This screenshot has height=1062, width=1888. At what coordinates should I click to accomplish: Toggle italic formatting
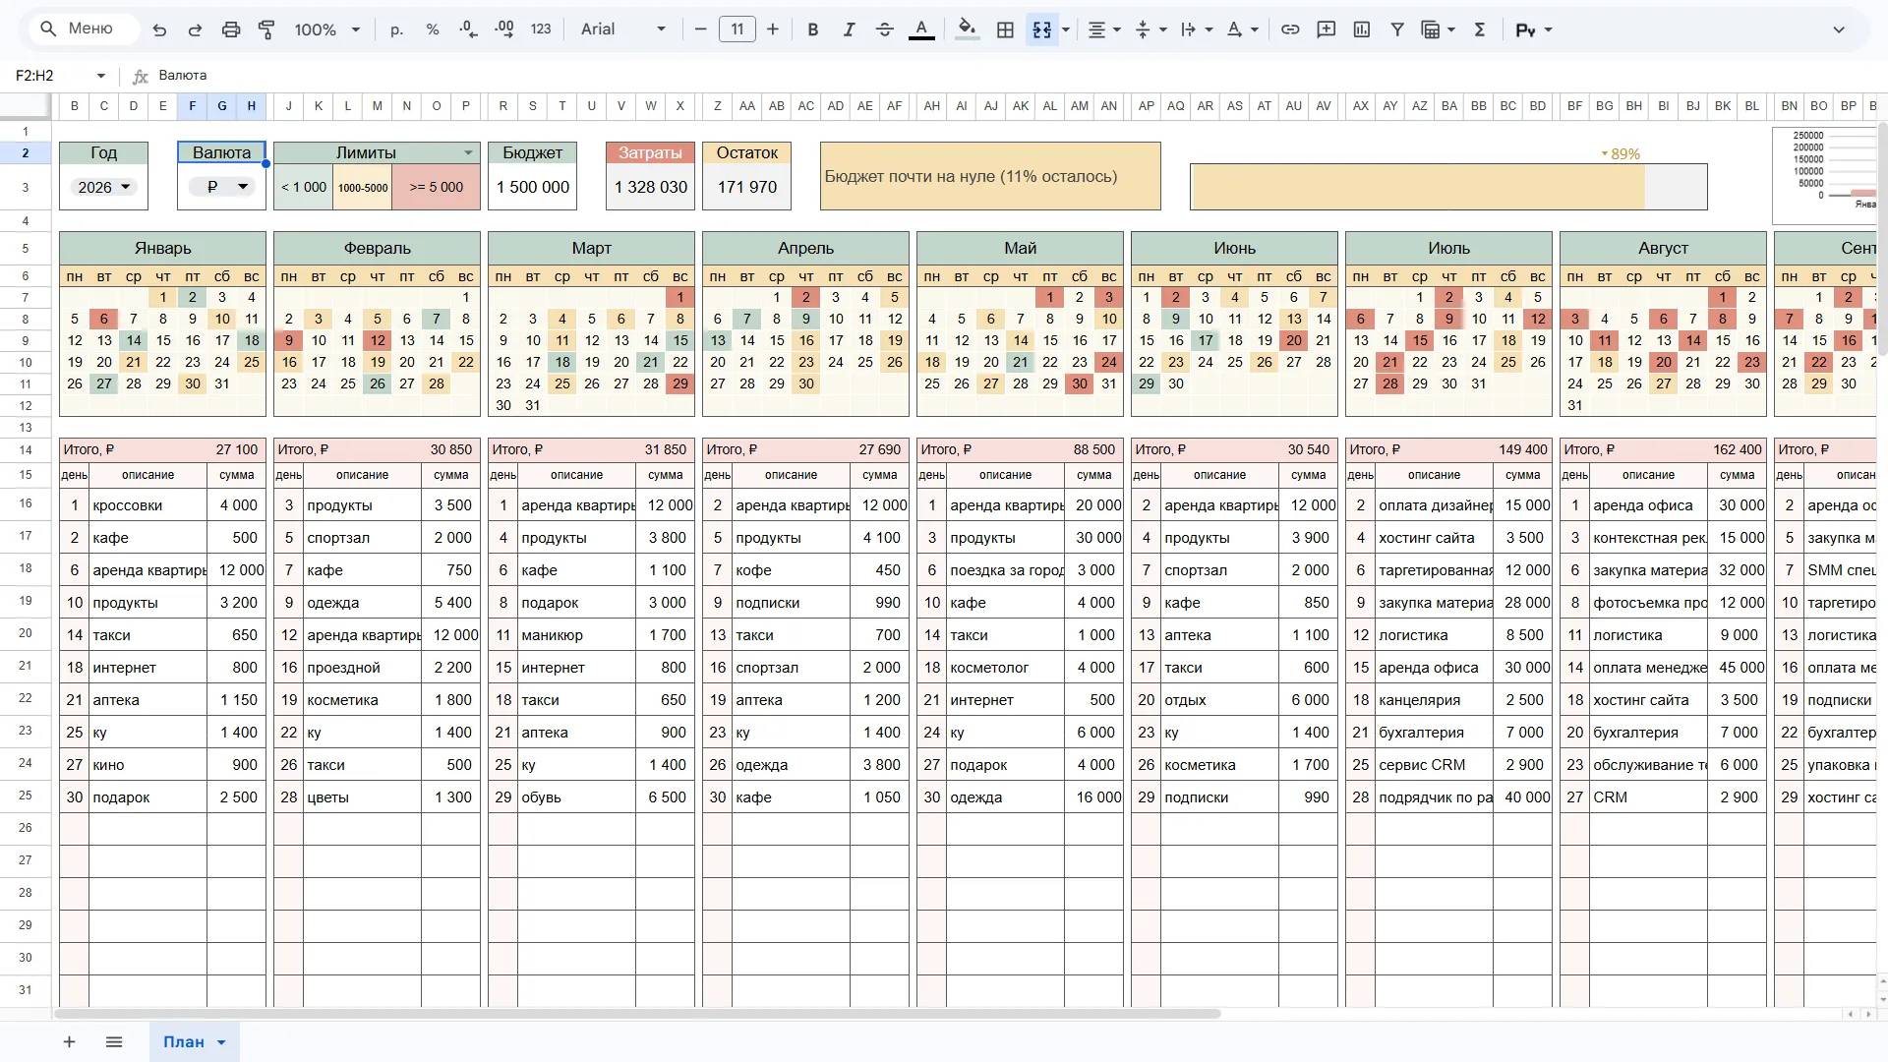[849, 29]
